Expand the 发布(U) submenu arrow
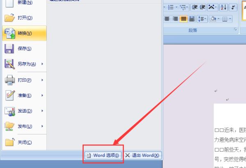 [42, 126]
